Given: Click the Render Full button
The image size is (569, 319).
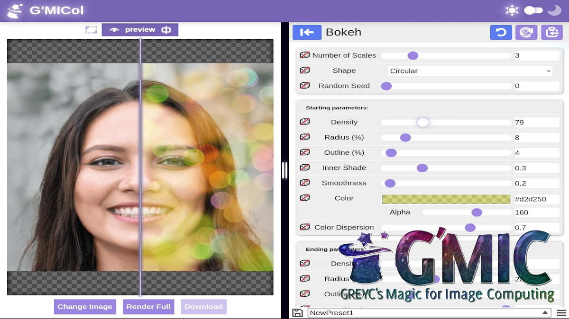Looking at the screenshot, I should (x=148, y=307).
